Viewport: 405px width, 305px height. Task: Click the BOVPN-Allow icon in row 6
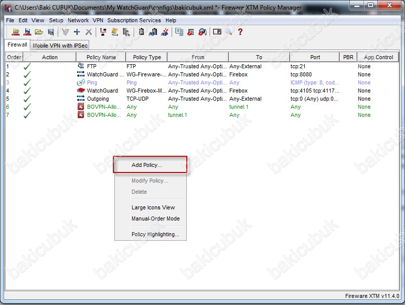pos(81,107)
